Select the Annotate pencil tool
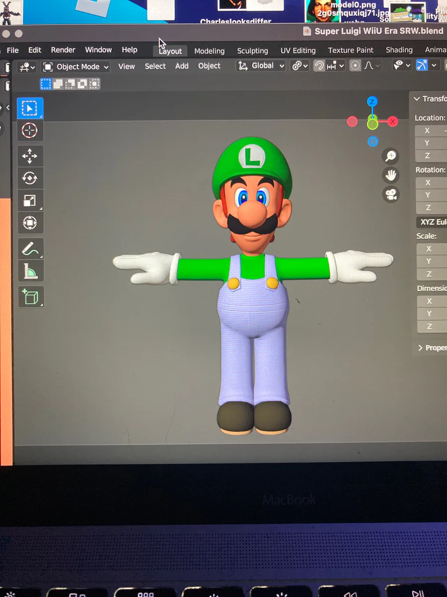447x597 pixels. pos(30,249)
